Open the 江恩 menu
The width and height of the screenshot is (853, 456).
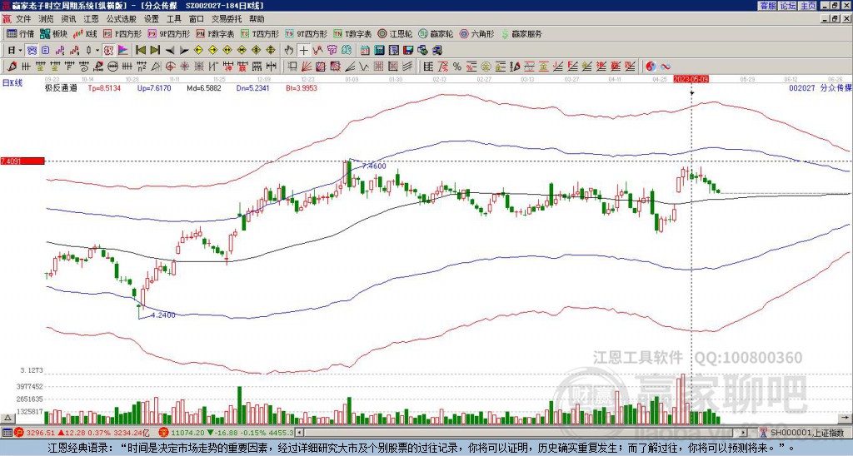[91, 19]
